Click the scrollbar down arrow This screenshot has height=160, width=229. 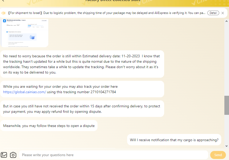coord(226,146)
